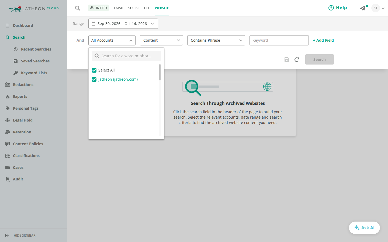The image size is (388, 242).
Task: Open Keyword Lists
Action: (x=34, y=73)
